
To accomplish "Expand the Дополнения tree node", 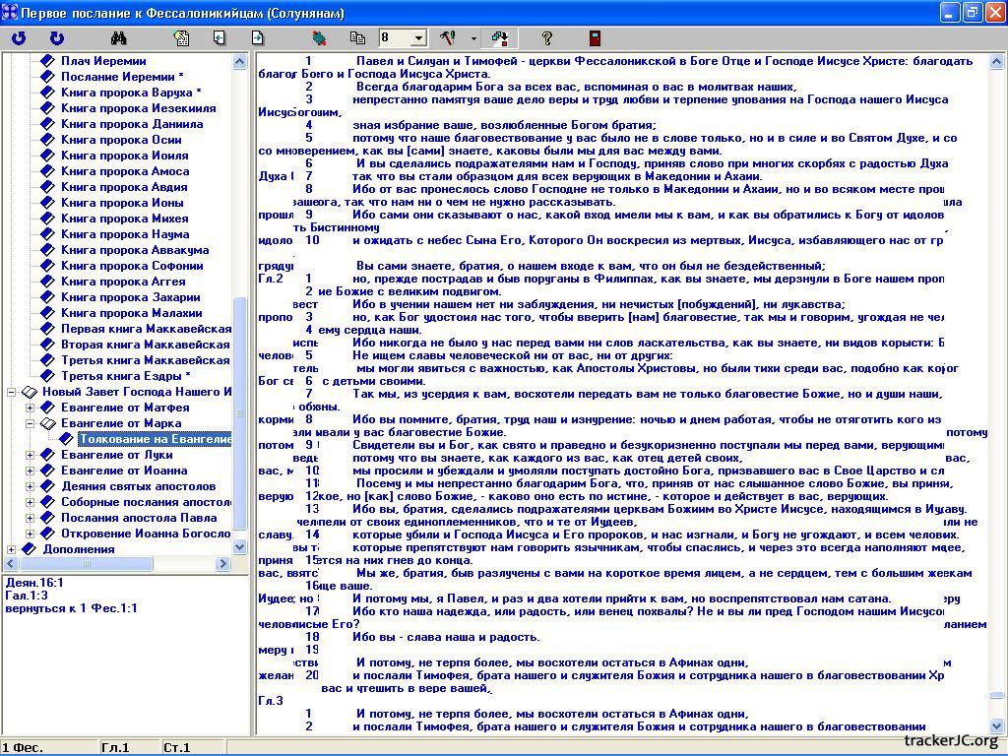I will click(11, 549).
